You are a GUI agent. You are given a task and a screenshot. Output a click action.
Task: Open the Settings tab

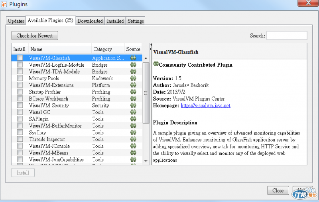[136, 21]
